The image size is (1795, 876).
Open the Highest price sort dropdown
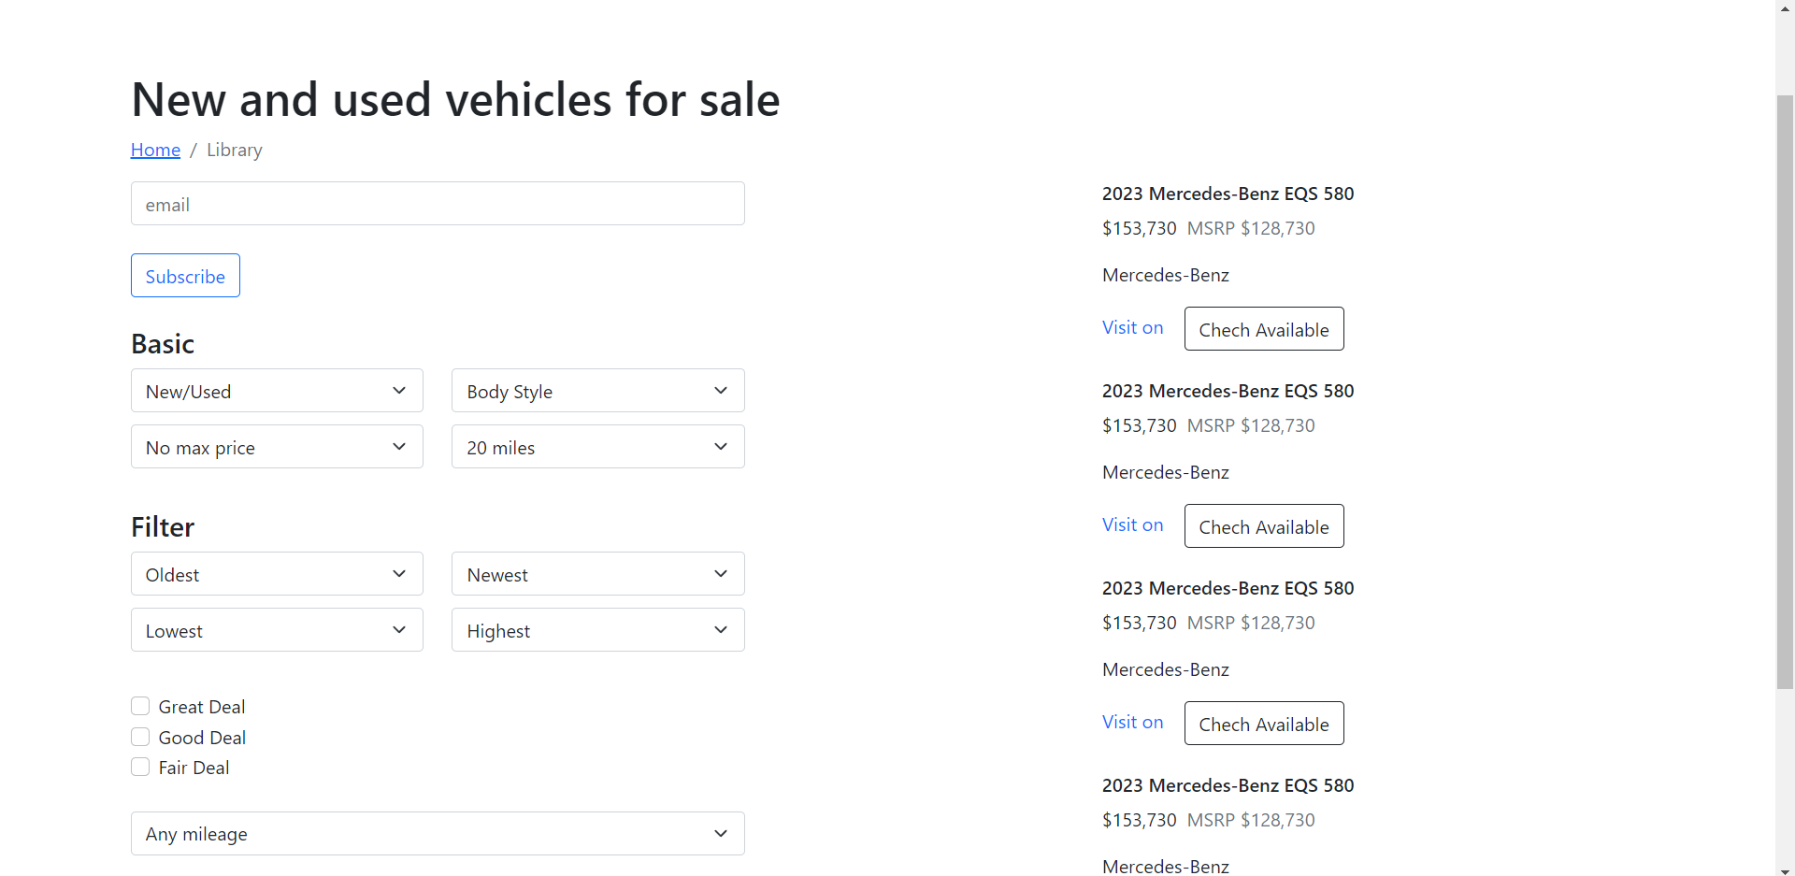597,629
